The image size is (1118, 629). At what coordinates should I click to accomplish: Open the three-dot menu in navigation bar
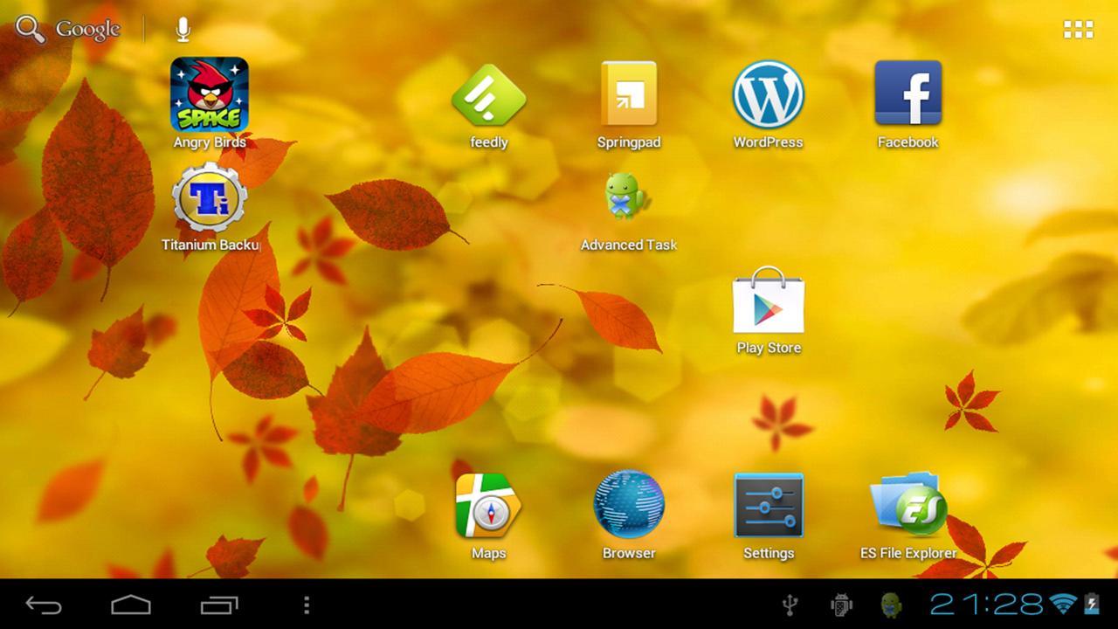pyautogui.click(x=306, y=605)
